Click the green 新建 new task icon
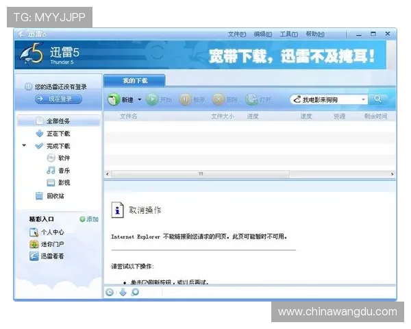This screenshot has width=411, height=329. pos(114,99)
